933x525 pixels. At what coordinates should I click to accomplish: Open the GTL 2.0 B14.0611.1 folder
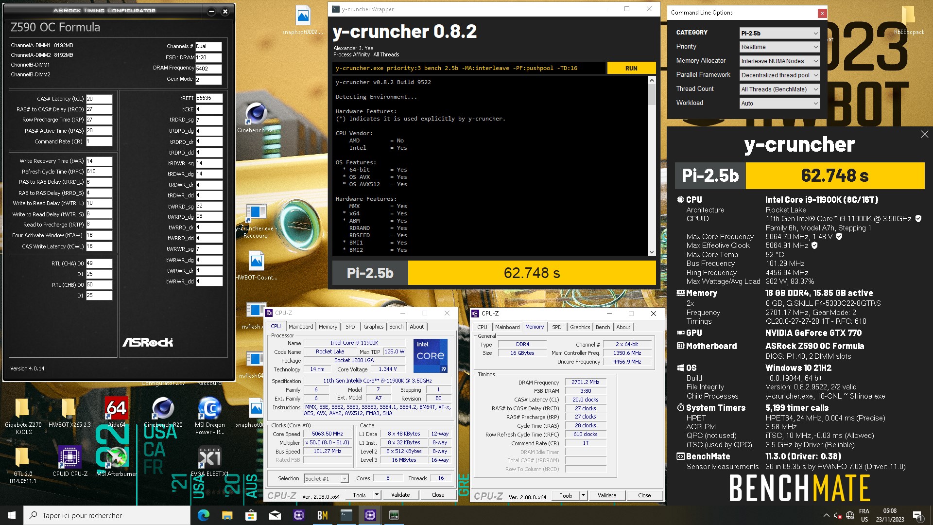click(x=23, y=466)
